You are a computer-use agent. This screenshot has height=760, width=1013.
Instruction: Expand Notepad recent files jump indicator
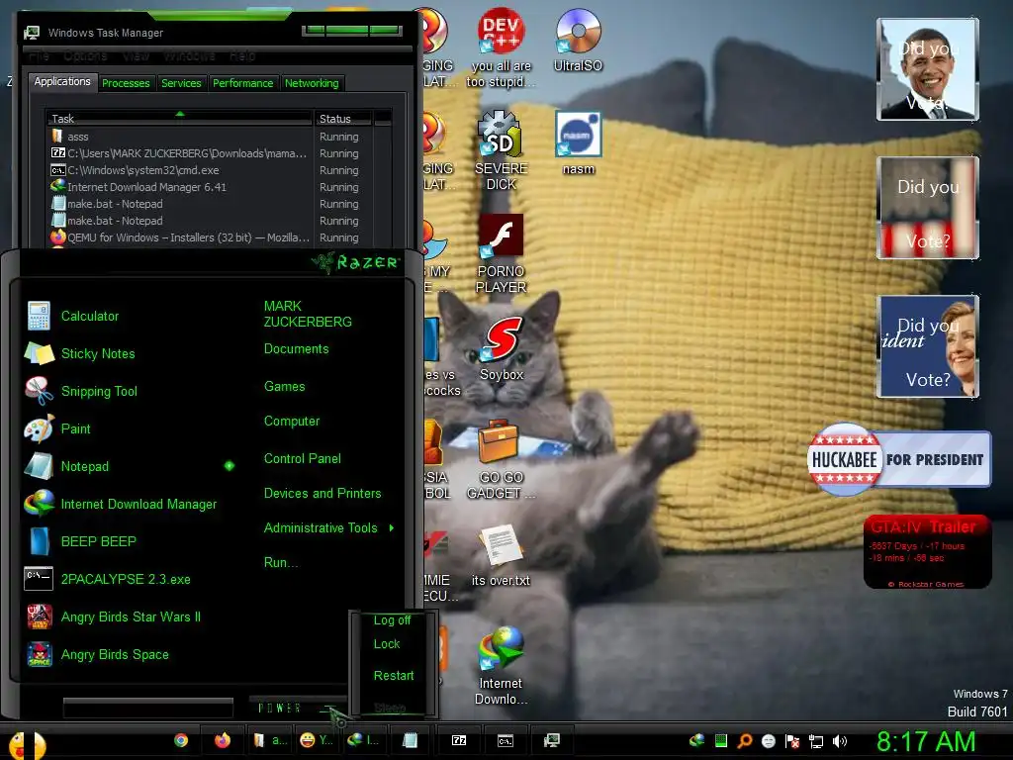(x=230, y=466)
